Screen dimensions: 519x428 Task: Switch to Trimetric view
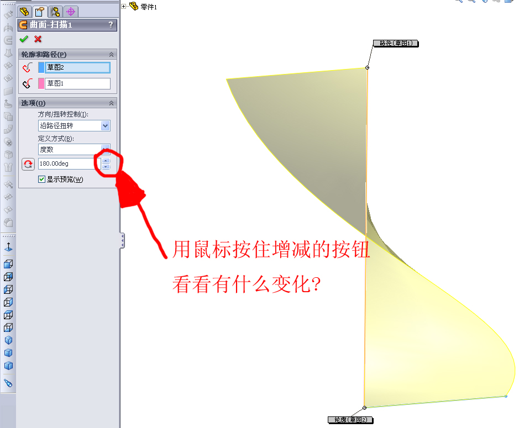point(8,353)
